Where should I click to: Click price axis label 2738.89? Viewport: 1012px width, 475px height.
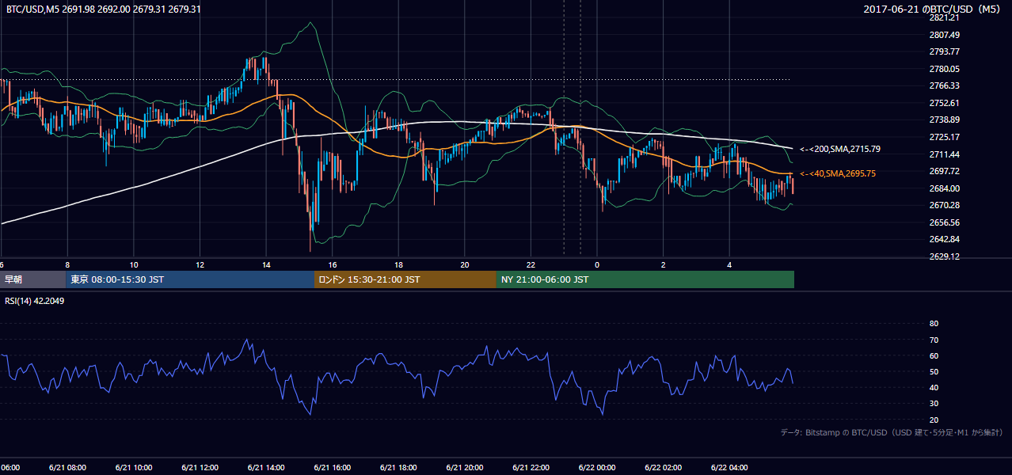pos(945,120)
